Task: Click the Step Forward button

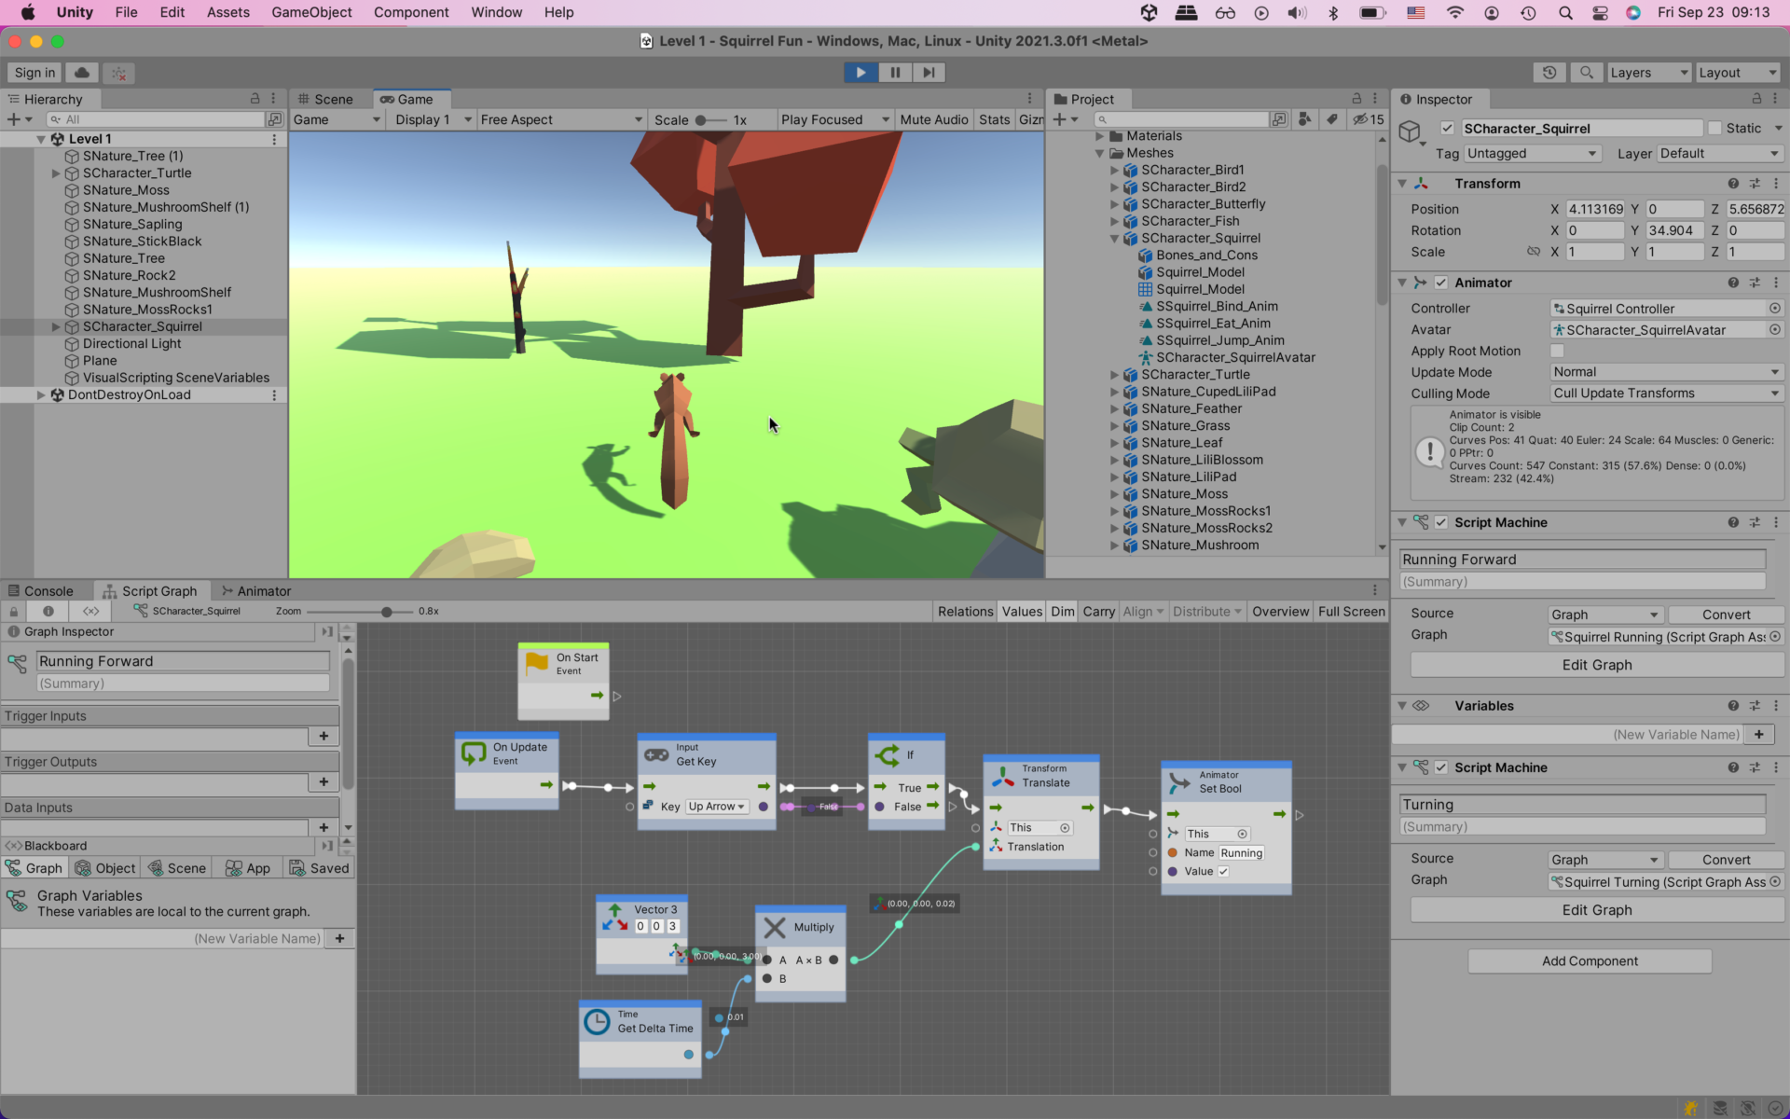Action: (928, 72)
